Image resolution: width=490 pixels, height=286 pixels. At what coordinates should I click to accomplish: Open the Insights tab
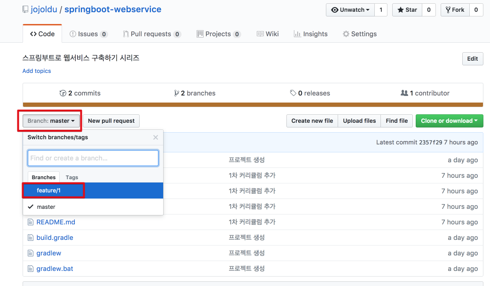click(x=311, y=34)
